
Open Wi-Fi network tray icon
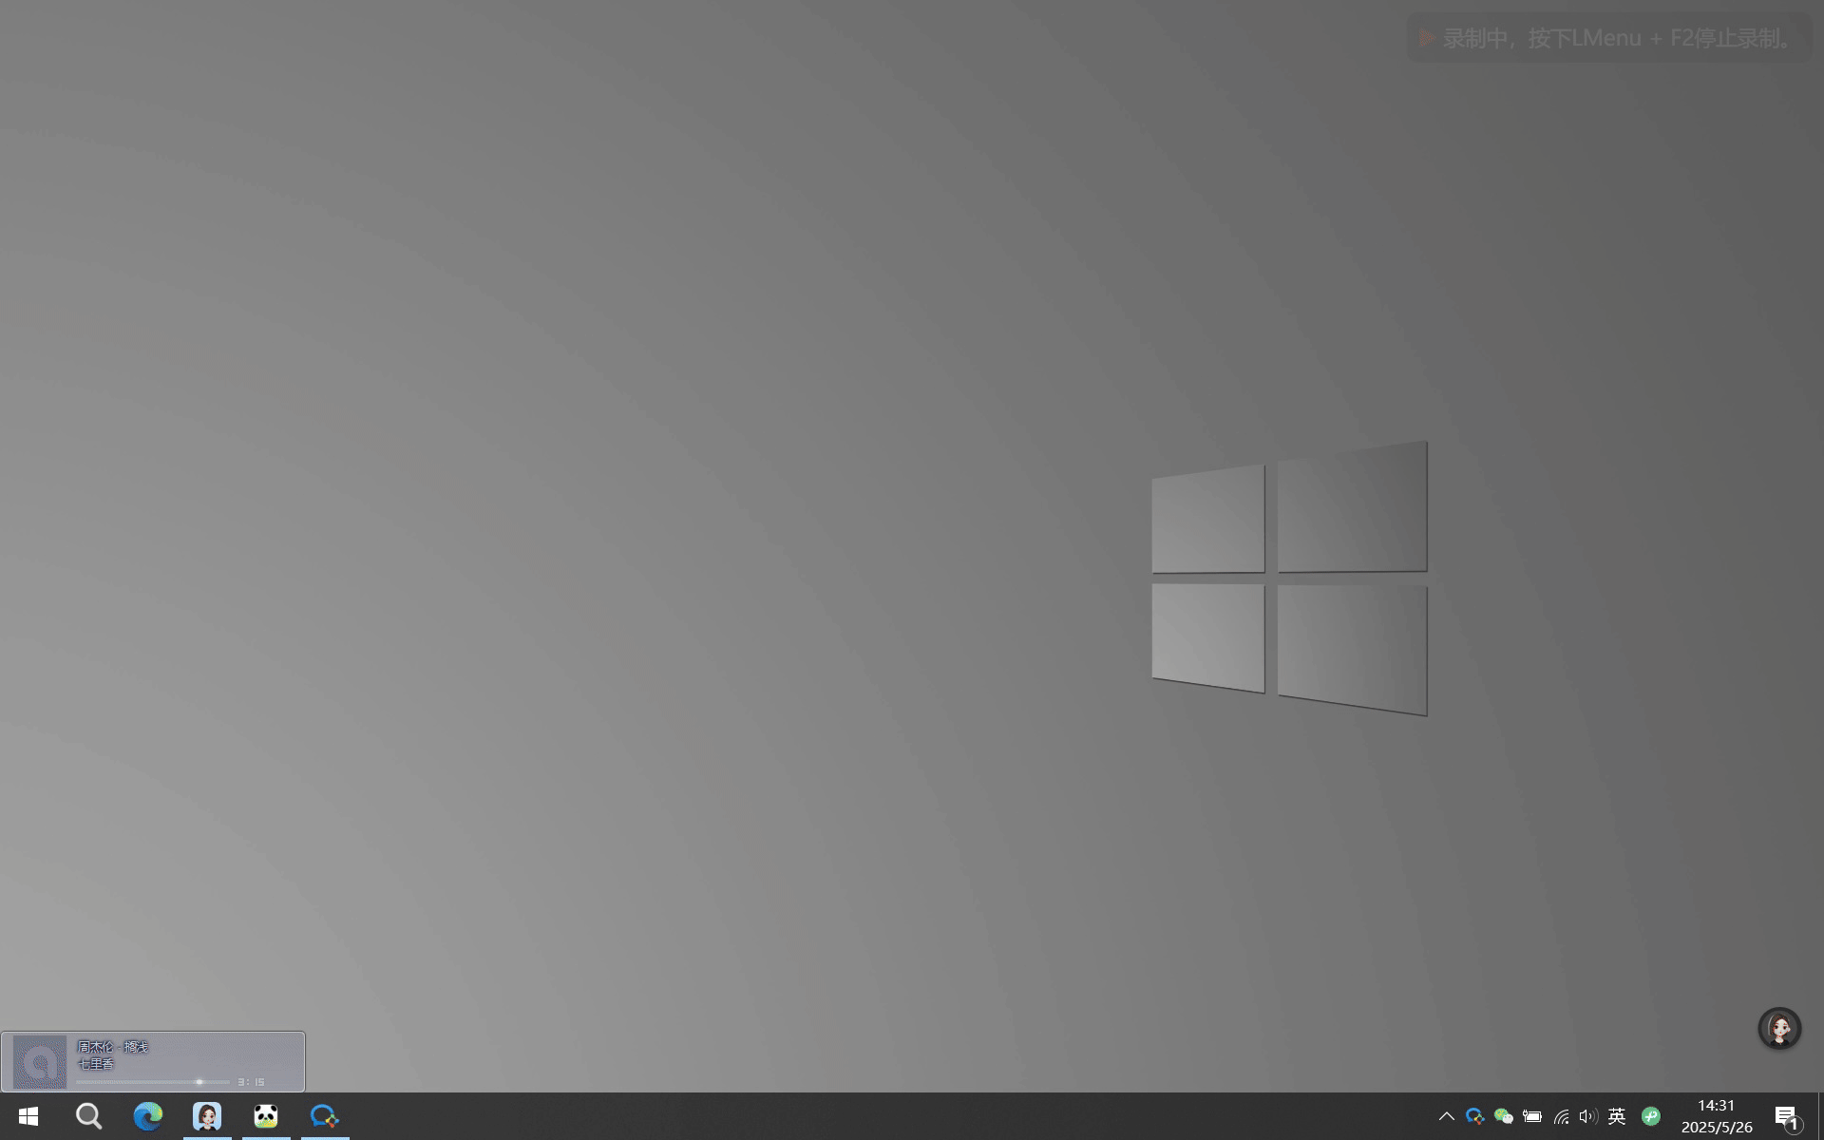point(1560,1116)
